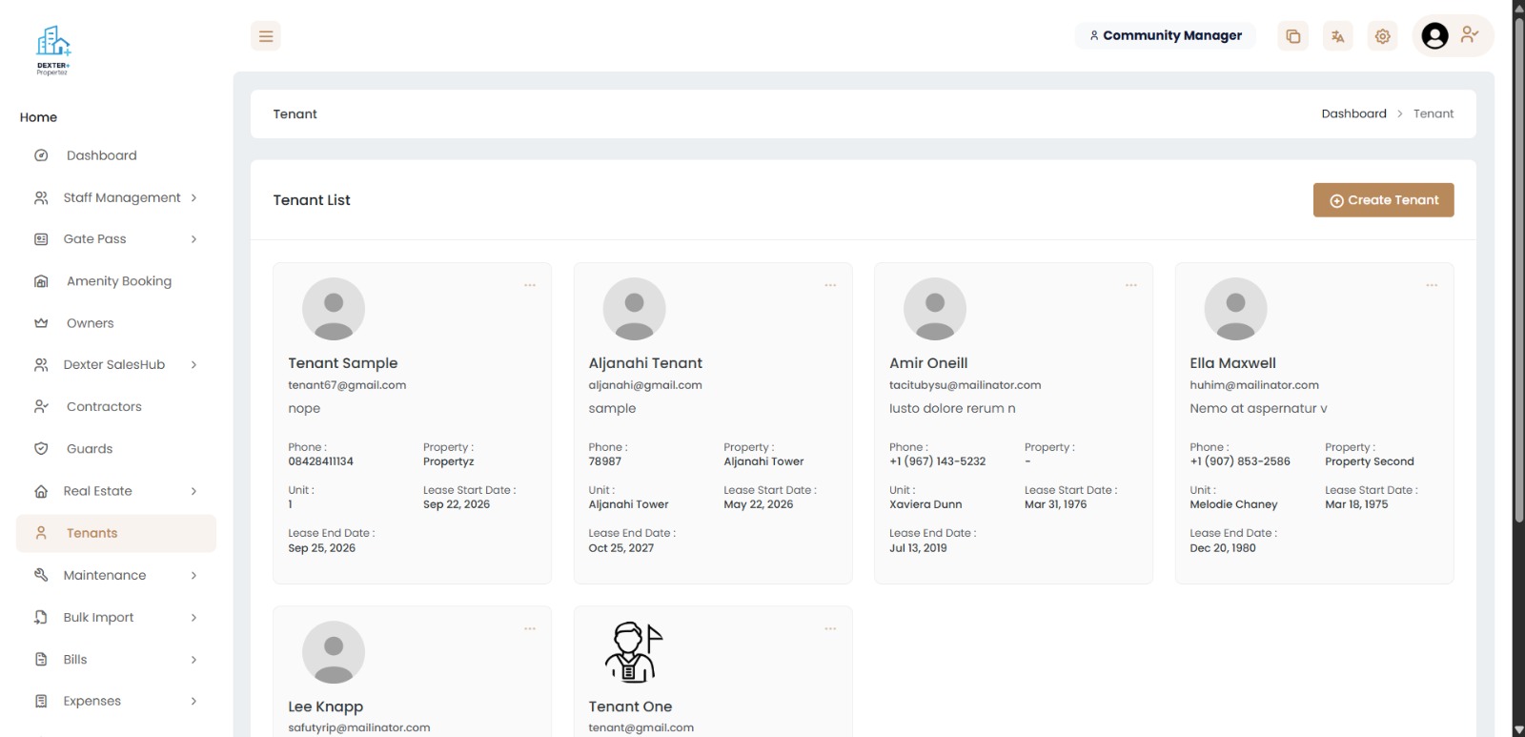Toggle the hamburger sidebar menu button

(x=266, y=36)
